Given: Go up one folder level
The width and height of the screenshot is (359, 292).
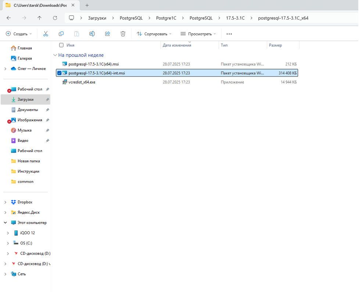Looking at the screenshot, I should click(x=40, y=18).
